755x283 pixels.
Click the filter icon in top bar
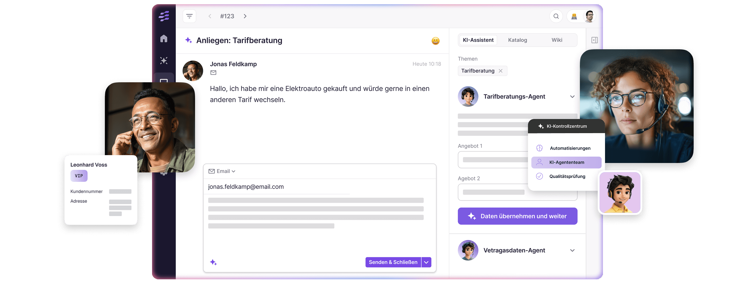[x=189, y=16]
